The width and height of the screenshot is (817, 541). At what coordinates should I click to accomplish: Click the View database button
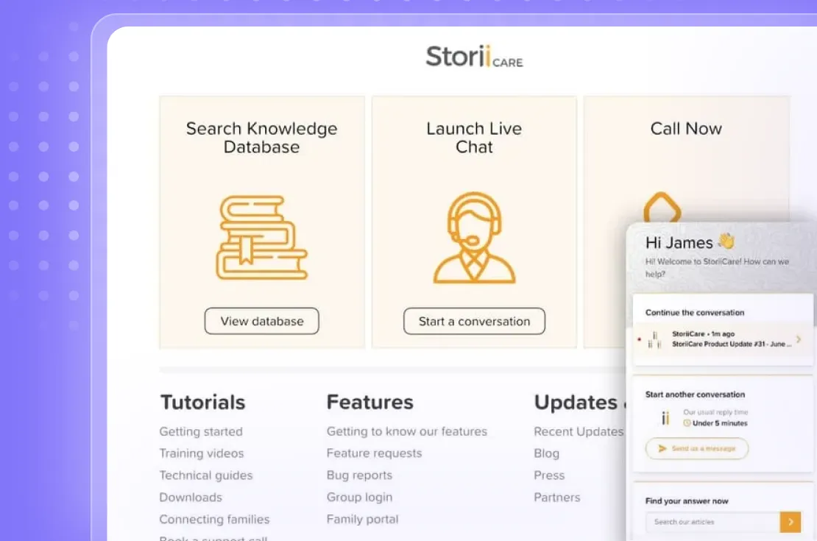[x=261, y=321]
